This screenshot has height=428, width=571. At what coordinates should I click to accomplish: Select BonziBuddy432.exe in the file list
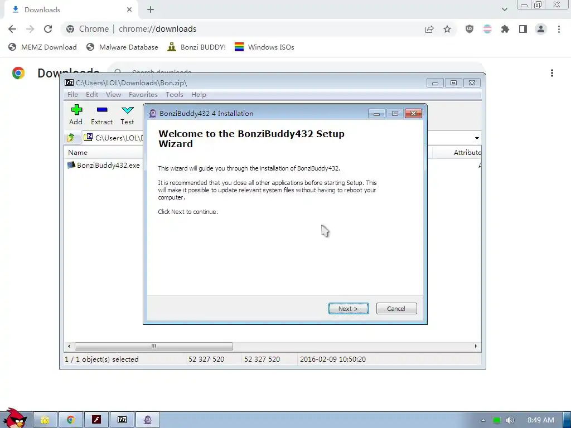click(x=103, y=165)
